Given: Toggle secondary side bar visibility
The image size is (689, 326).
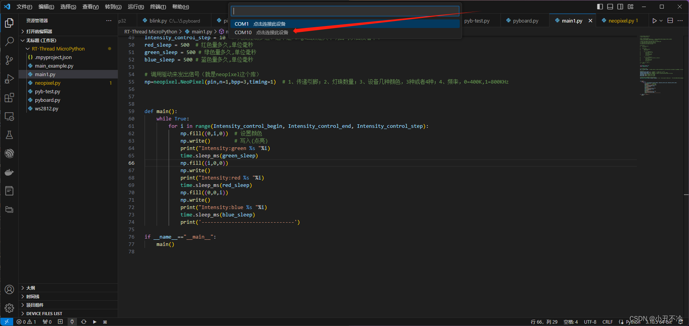Looking at the screenshot, I should (x=620, y=7).
